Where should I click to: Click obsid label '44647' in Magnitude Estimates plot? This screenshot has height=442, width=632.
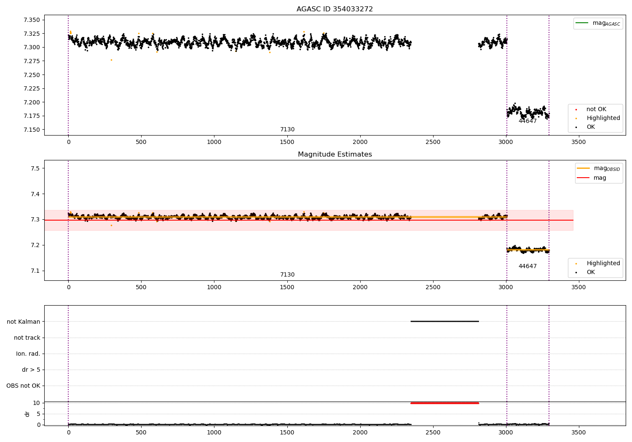[528, 266]
